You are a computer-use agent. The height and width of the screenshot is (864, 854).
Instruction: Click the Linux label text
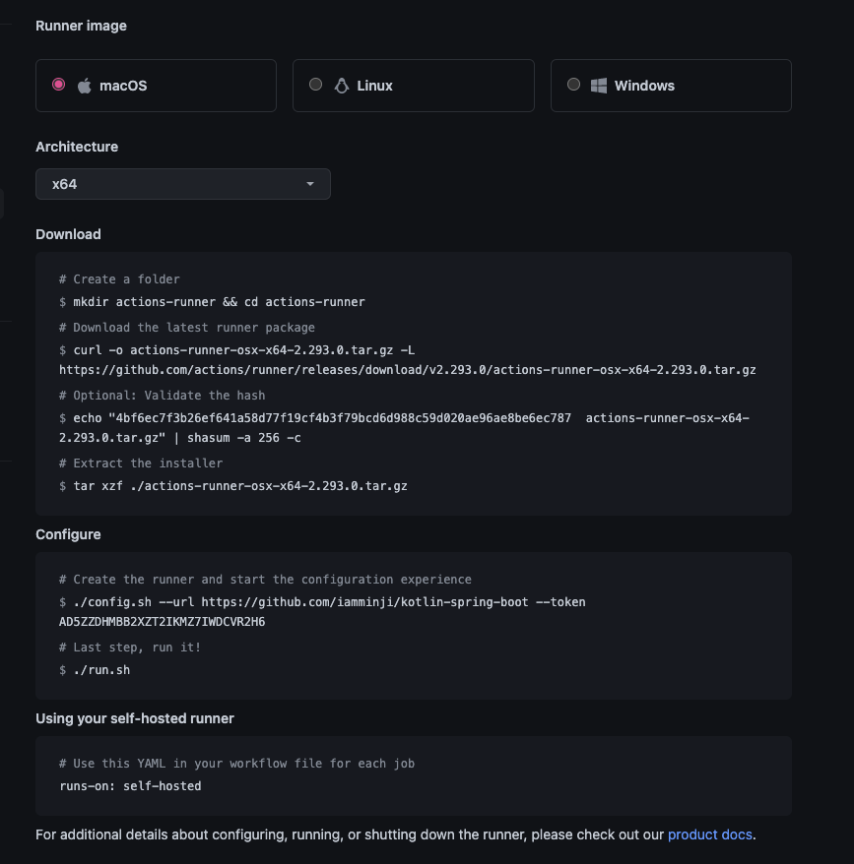(x=374, y=86)
